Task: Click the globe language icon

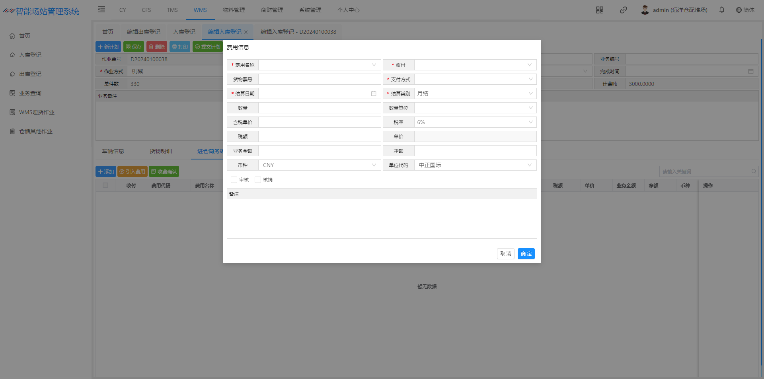Action: [739, 10]
